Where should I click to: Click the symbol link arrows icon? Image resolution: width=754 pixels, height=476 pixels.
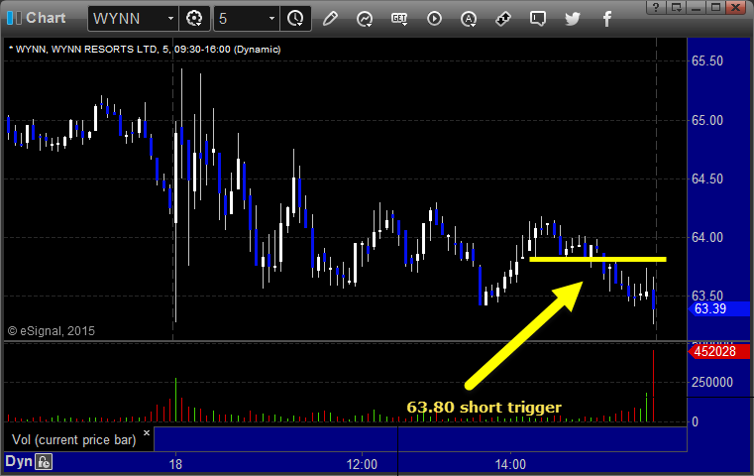tap(503, 19)
